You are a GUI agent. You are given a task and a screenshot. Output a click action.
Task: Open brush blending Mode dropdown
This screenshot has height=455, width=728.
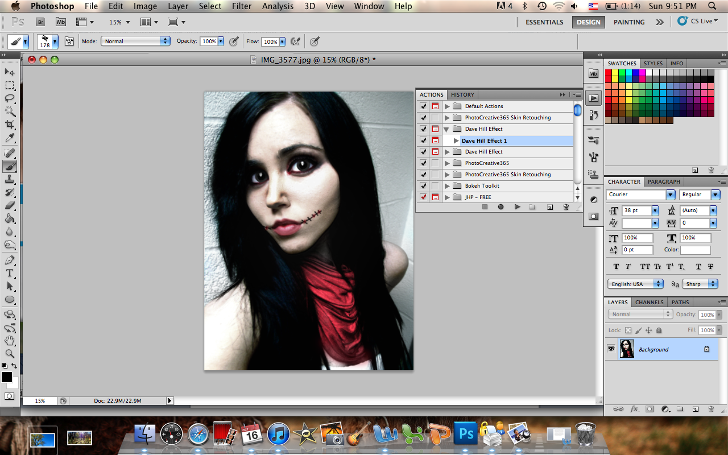[x=135, y=41]
